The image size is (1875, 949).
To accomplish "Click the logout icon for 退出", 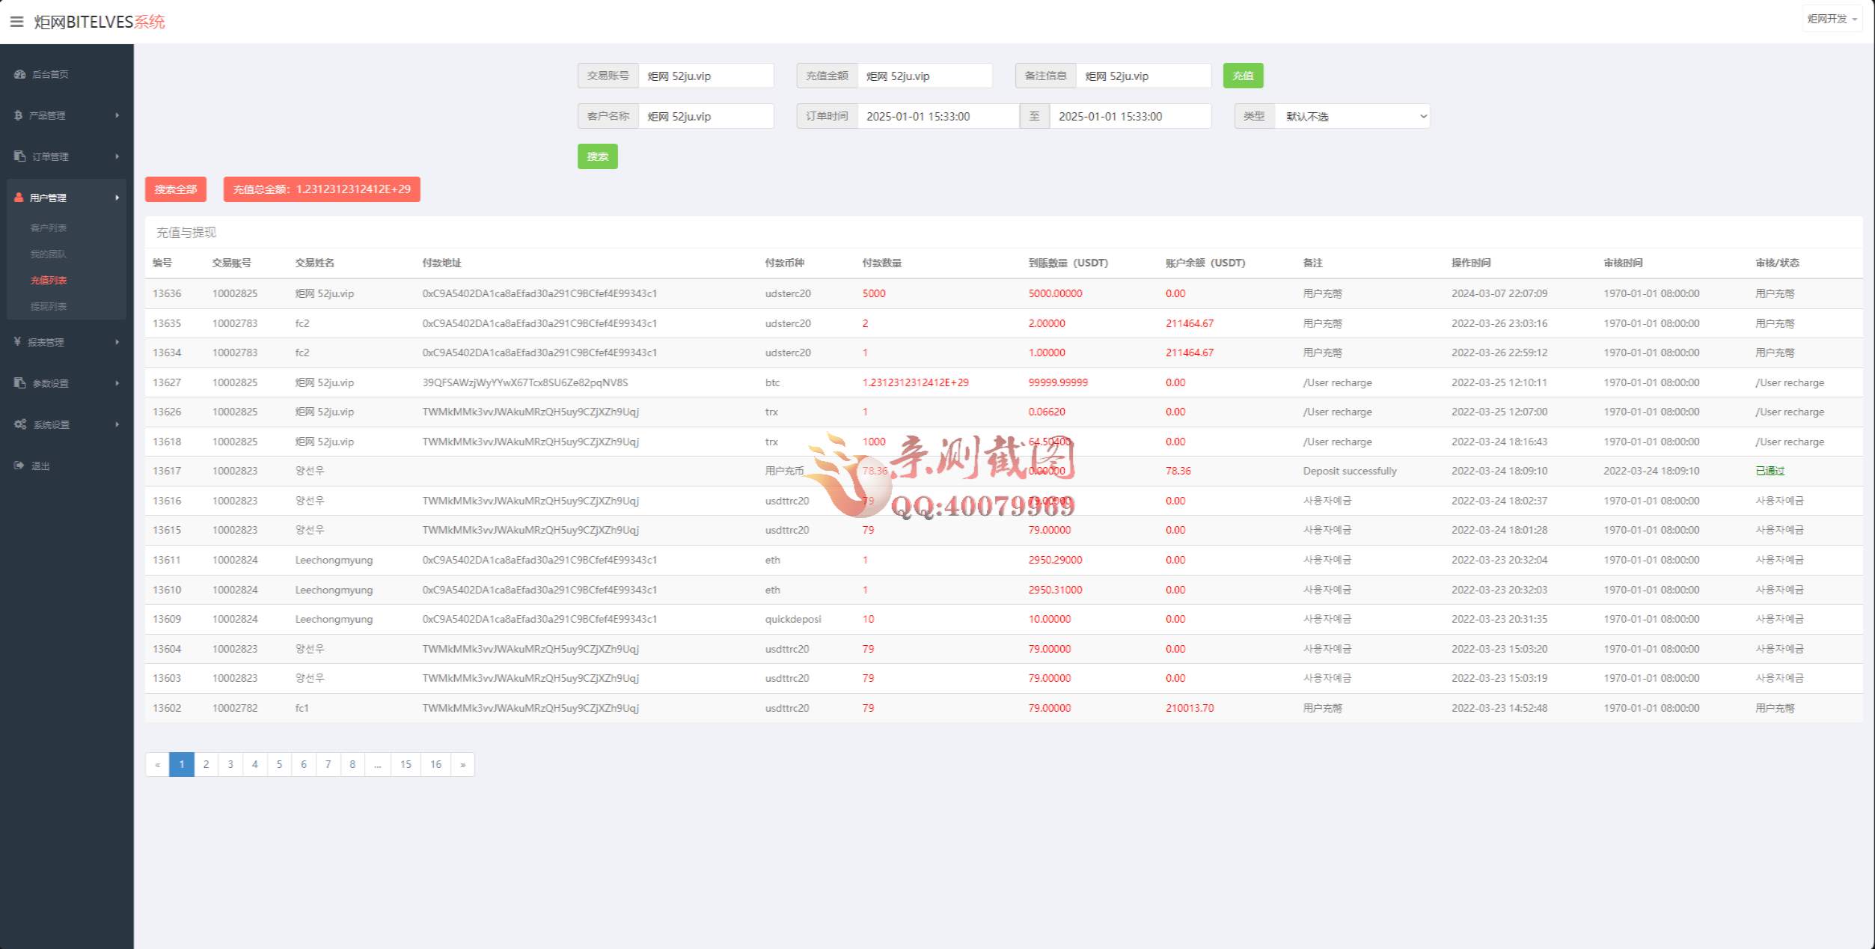I will (19, 466).
